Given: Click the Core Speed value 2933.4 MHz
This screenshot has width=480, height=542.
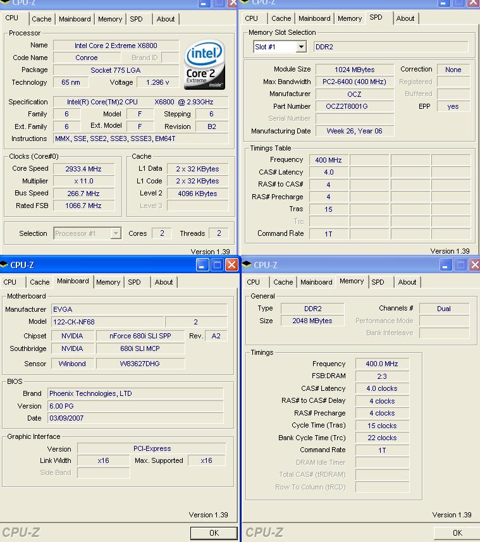Looking at the screenshot, I should tap(83, 169).
